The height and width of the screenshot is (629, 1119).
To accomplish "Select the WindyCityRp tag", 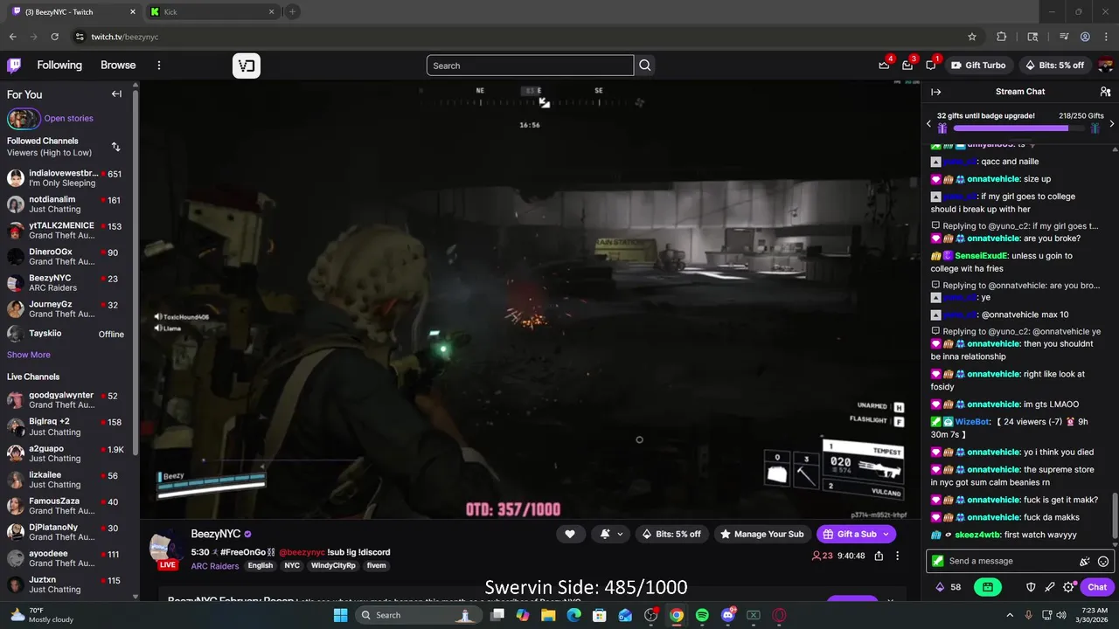I will click(333, 566).
